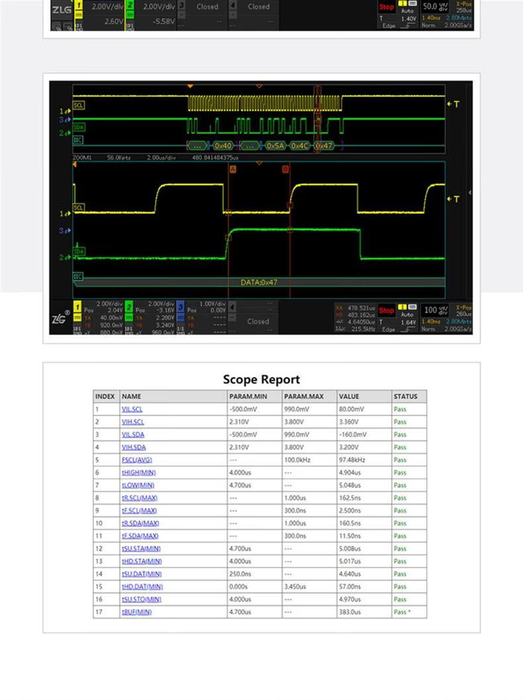Open the FSCL(AVG) parameter link
This screenshot has height=700, width=523.
[x=136, y=460]
